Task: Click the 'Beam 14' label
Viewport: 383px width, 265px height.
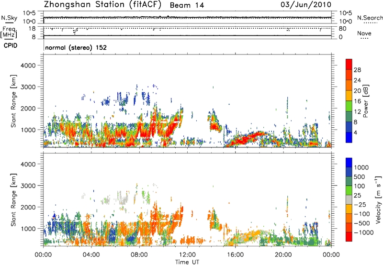Action: click(187, 5)
